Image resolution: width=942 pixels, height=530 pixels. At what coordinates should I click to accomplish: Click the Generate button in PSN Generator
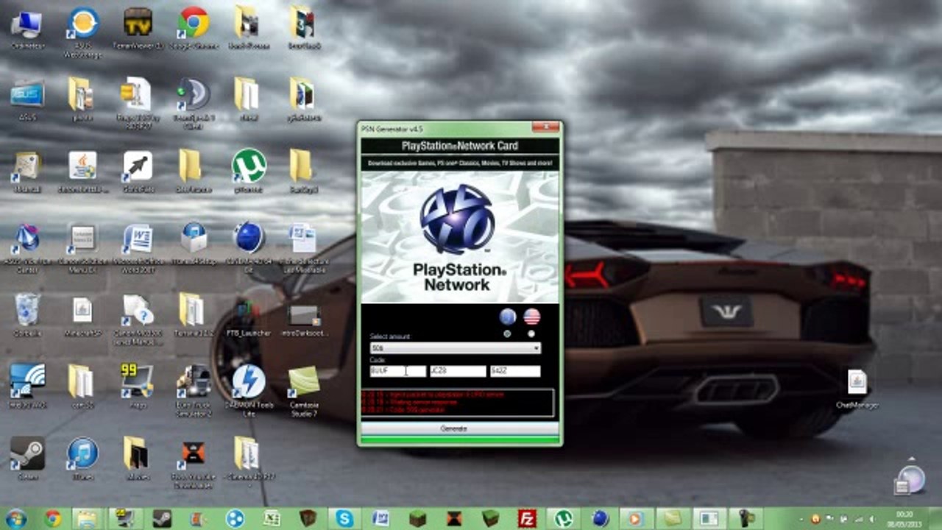[x=459, y=428]
